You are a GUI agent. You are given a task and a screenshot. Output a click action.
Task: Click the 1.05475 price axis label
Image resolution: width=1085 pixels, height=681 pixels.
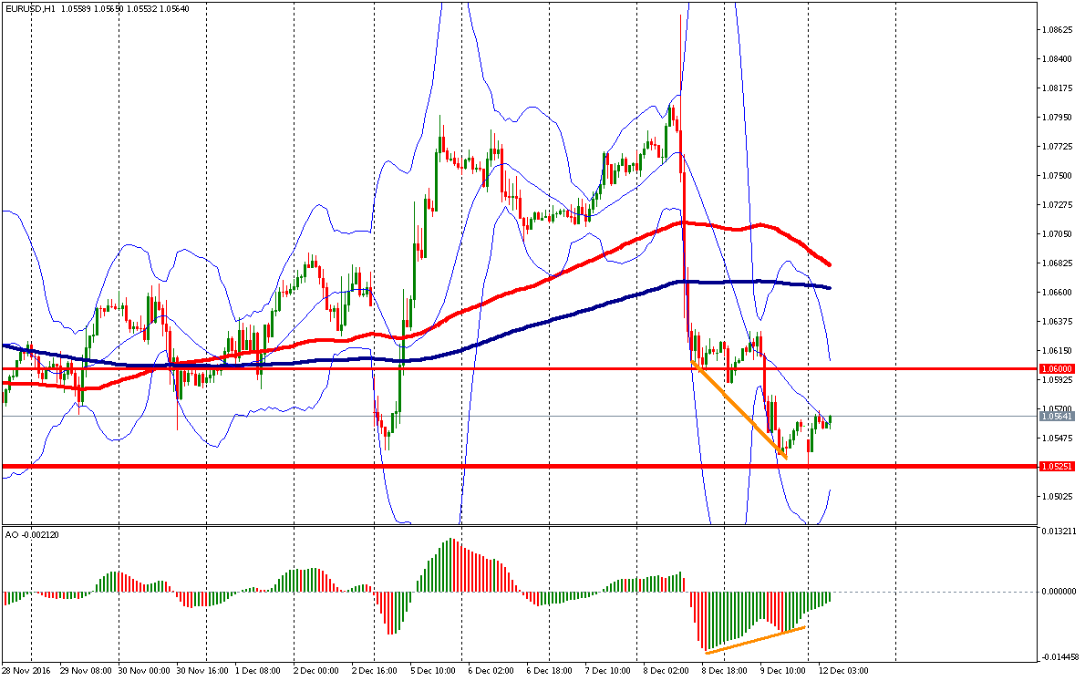(1058, 438)
